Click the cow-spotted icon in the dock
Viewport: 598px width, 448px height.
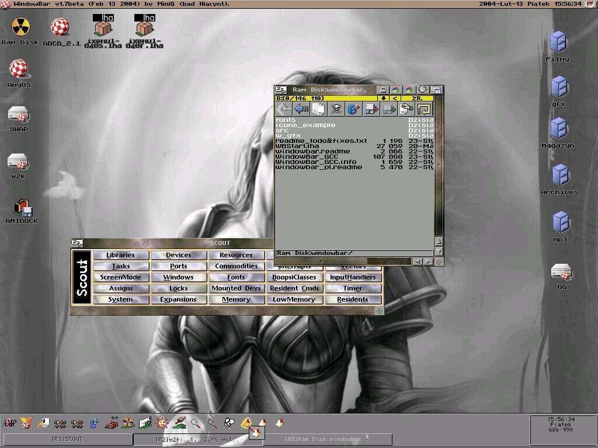(229, 423)
